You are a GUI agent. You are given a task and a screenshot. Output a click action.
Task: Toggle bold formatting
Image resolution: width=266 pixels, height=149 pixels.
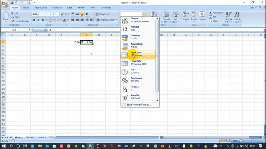(34, 20)
